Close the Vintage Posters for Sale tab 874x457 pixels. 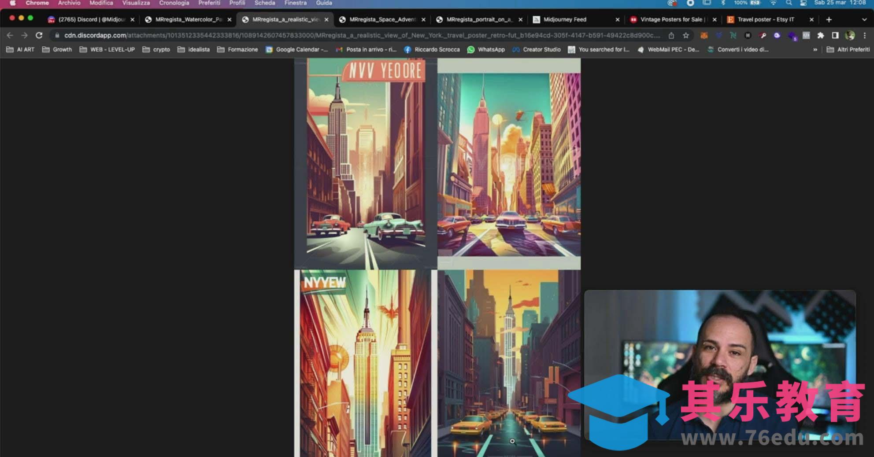pos(715,19)
